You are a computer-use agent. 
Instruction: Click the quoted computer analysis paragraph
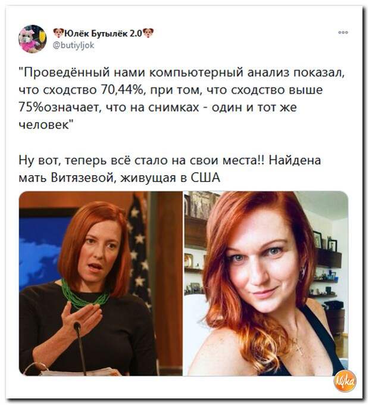pos(182,98)
